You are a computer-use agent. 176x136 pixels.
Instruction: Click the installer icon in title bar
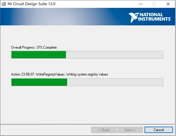[x=4, y=4]
